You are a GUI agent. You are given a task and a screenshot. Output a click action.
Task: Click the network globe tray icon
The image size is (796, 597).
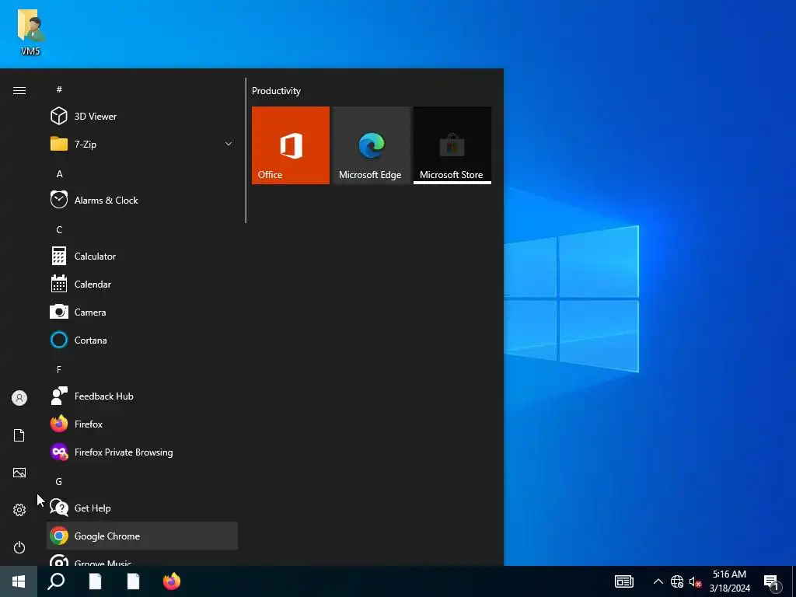(677, 581)
